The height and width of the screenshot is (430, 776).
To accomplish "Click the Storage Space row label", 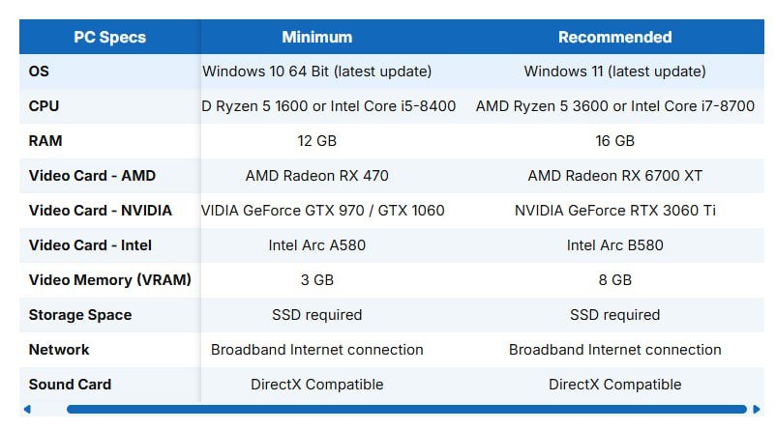I will (x=80, y=315).
